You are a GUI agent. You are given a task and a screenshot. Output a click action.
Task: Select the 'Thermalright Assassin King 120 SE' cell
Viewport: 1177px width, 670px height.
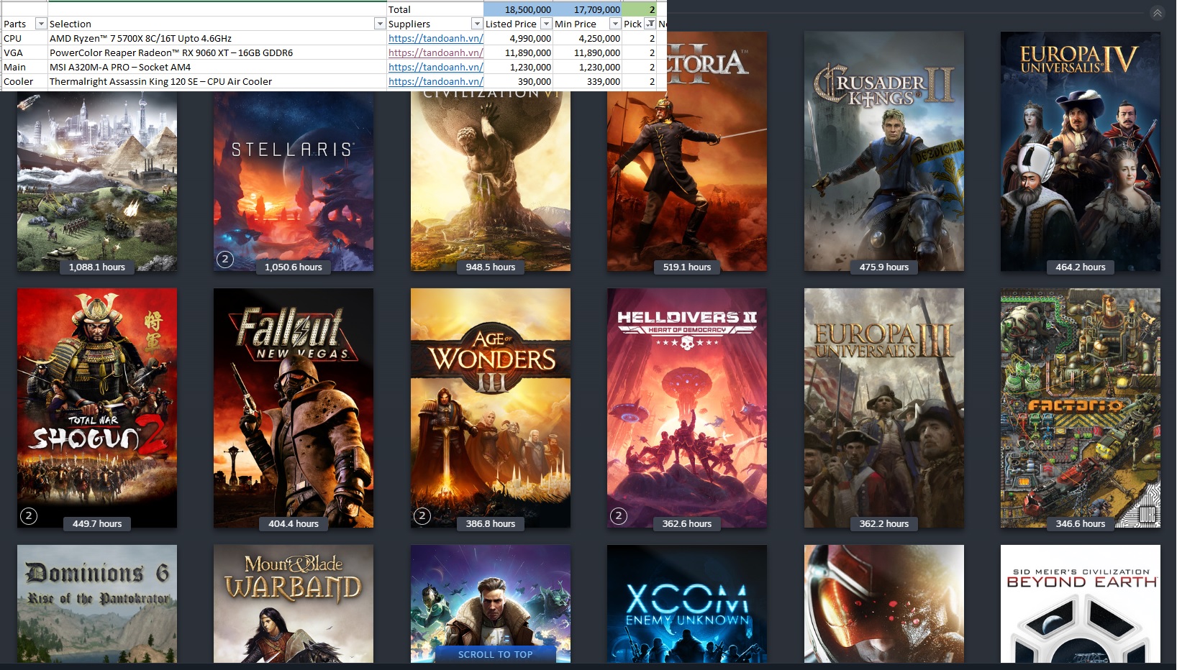coord(217,81)
